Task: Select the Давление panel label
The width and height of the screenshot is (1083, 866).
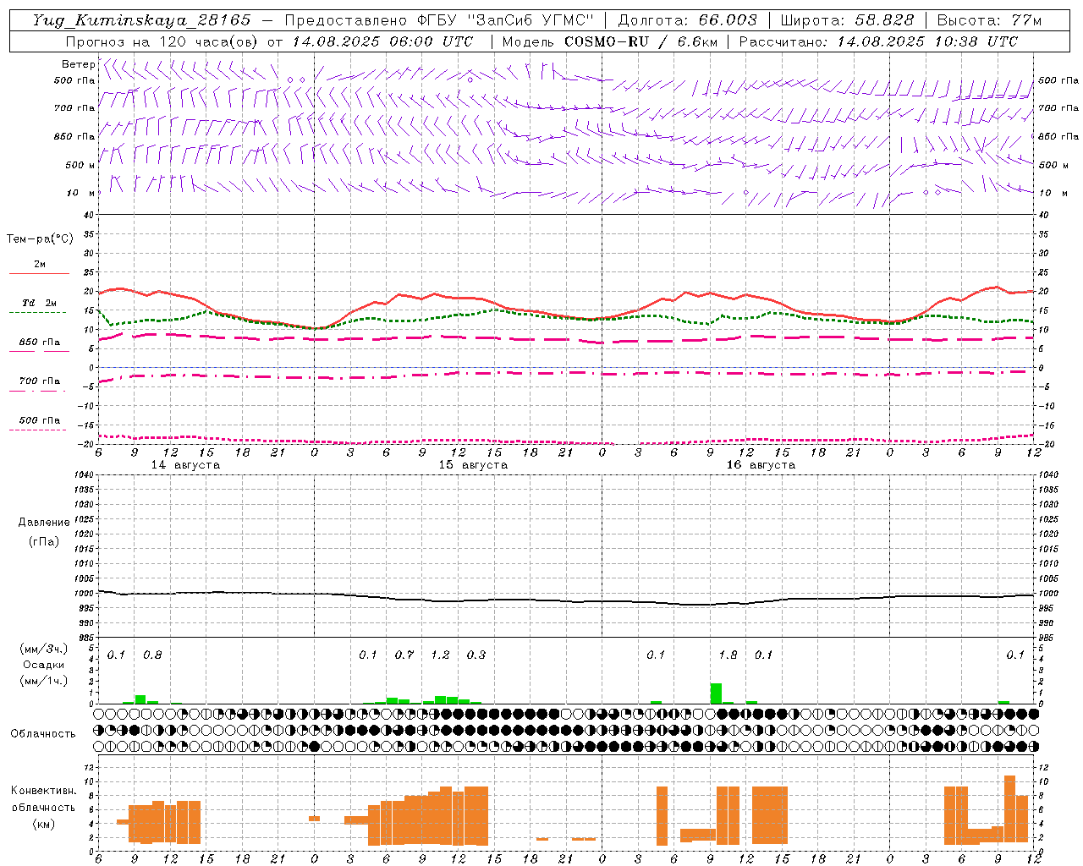Action: 44,523
